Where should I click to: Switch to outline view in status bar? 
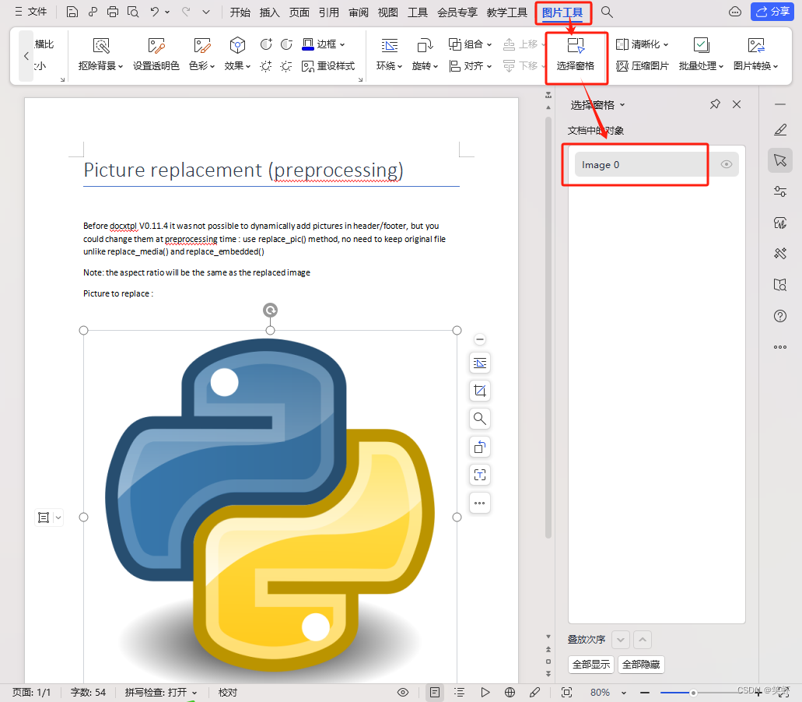[459, 693]
